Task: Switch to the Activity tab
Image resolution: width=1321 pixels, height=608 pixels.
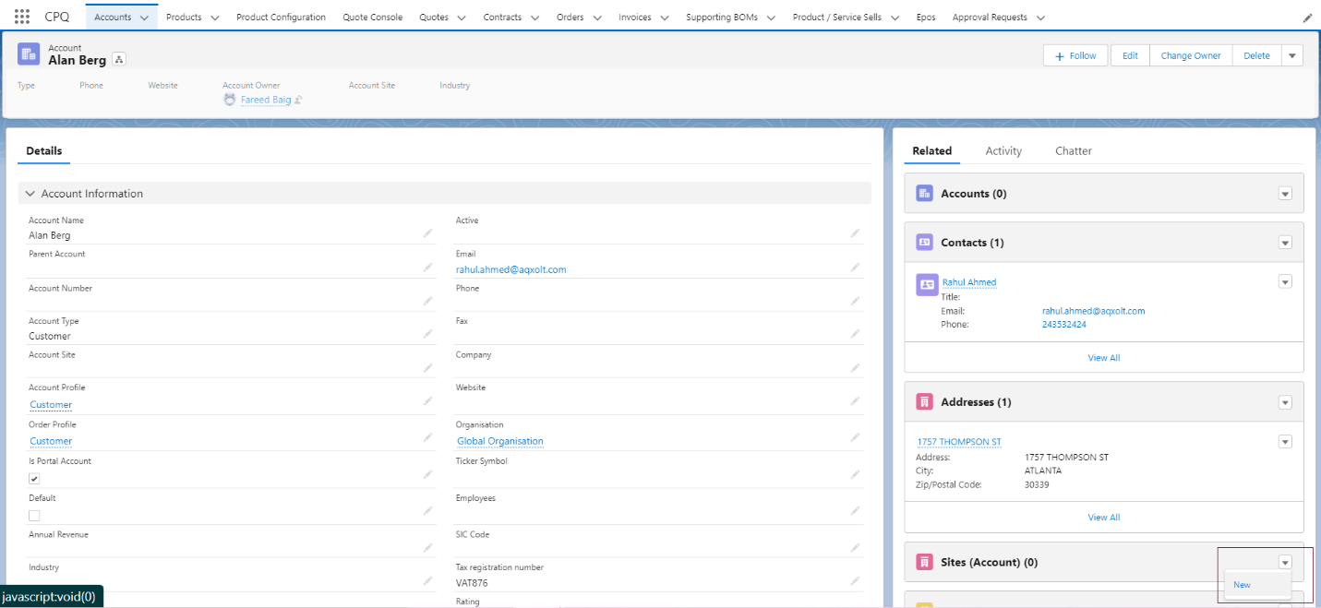Action: pos(1003,150)
